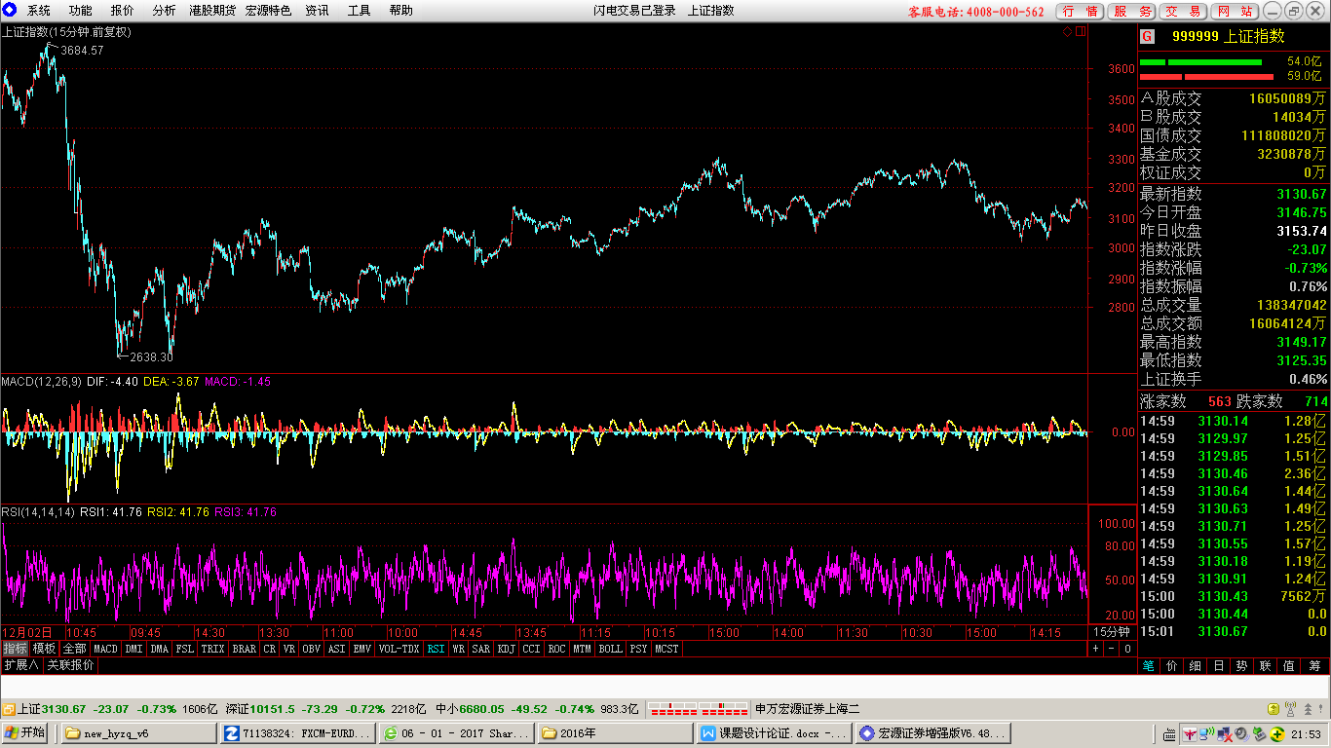Open the 15分钟 period selector
Screen dimensions: 1331x748
1112,632
